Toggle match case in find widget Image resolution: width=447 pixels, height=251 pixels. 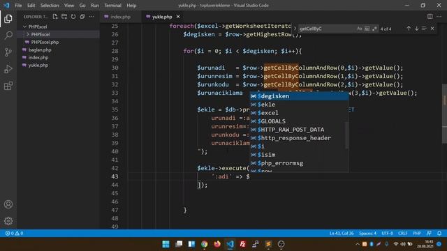pos(360,29)
